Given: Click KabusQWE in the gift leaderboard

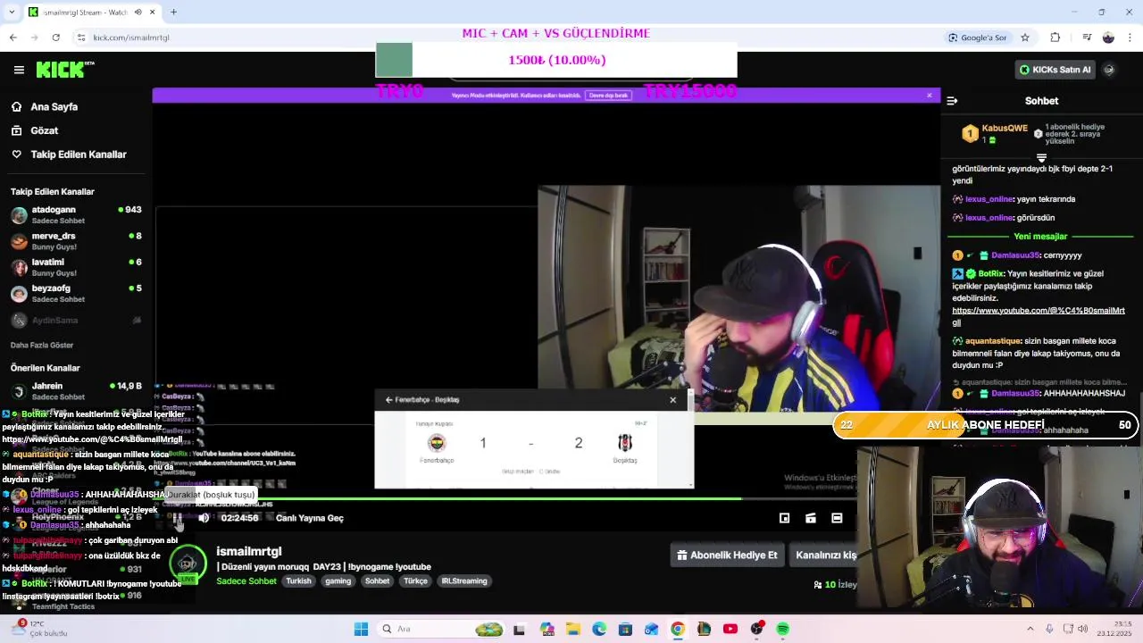Looking at the screenshot, I should pyautogui.click(x=1004, y=128).
